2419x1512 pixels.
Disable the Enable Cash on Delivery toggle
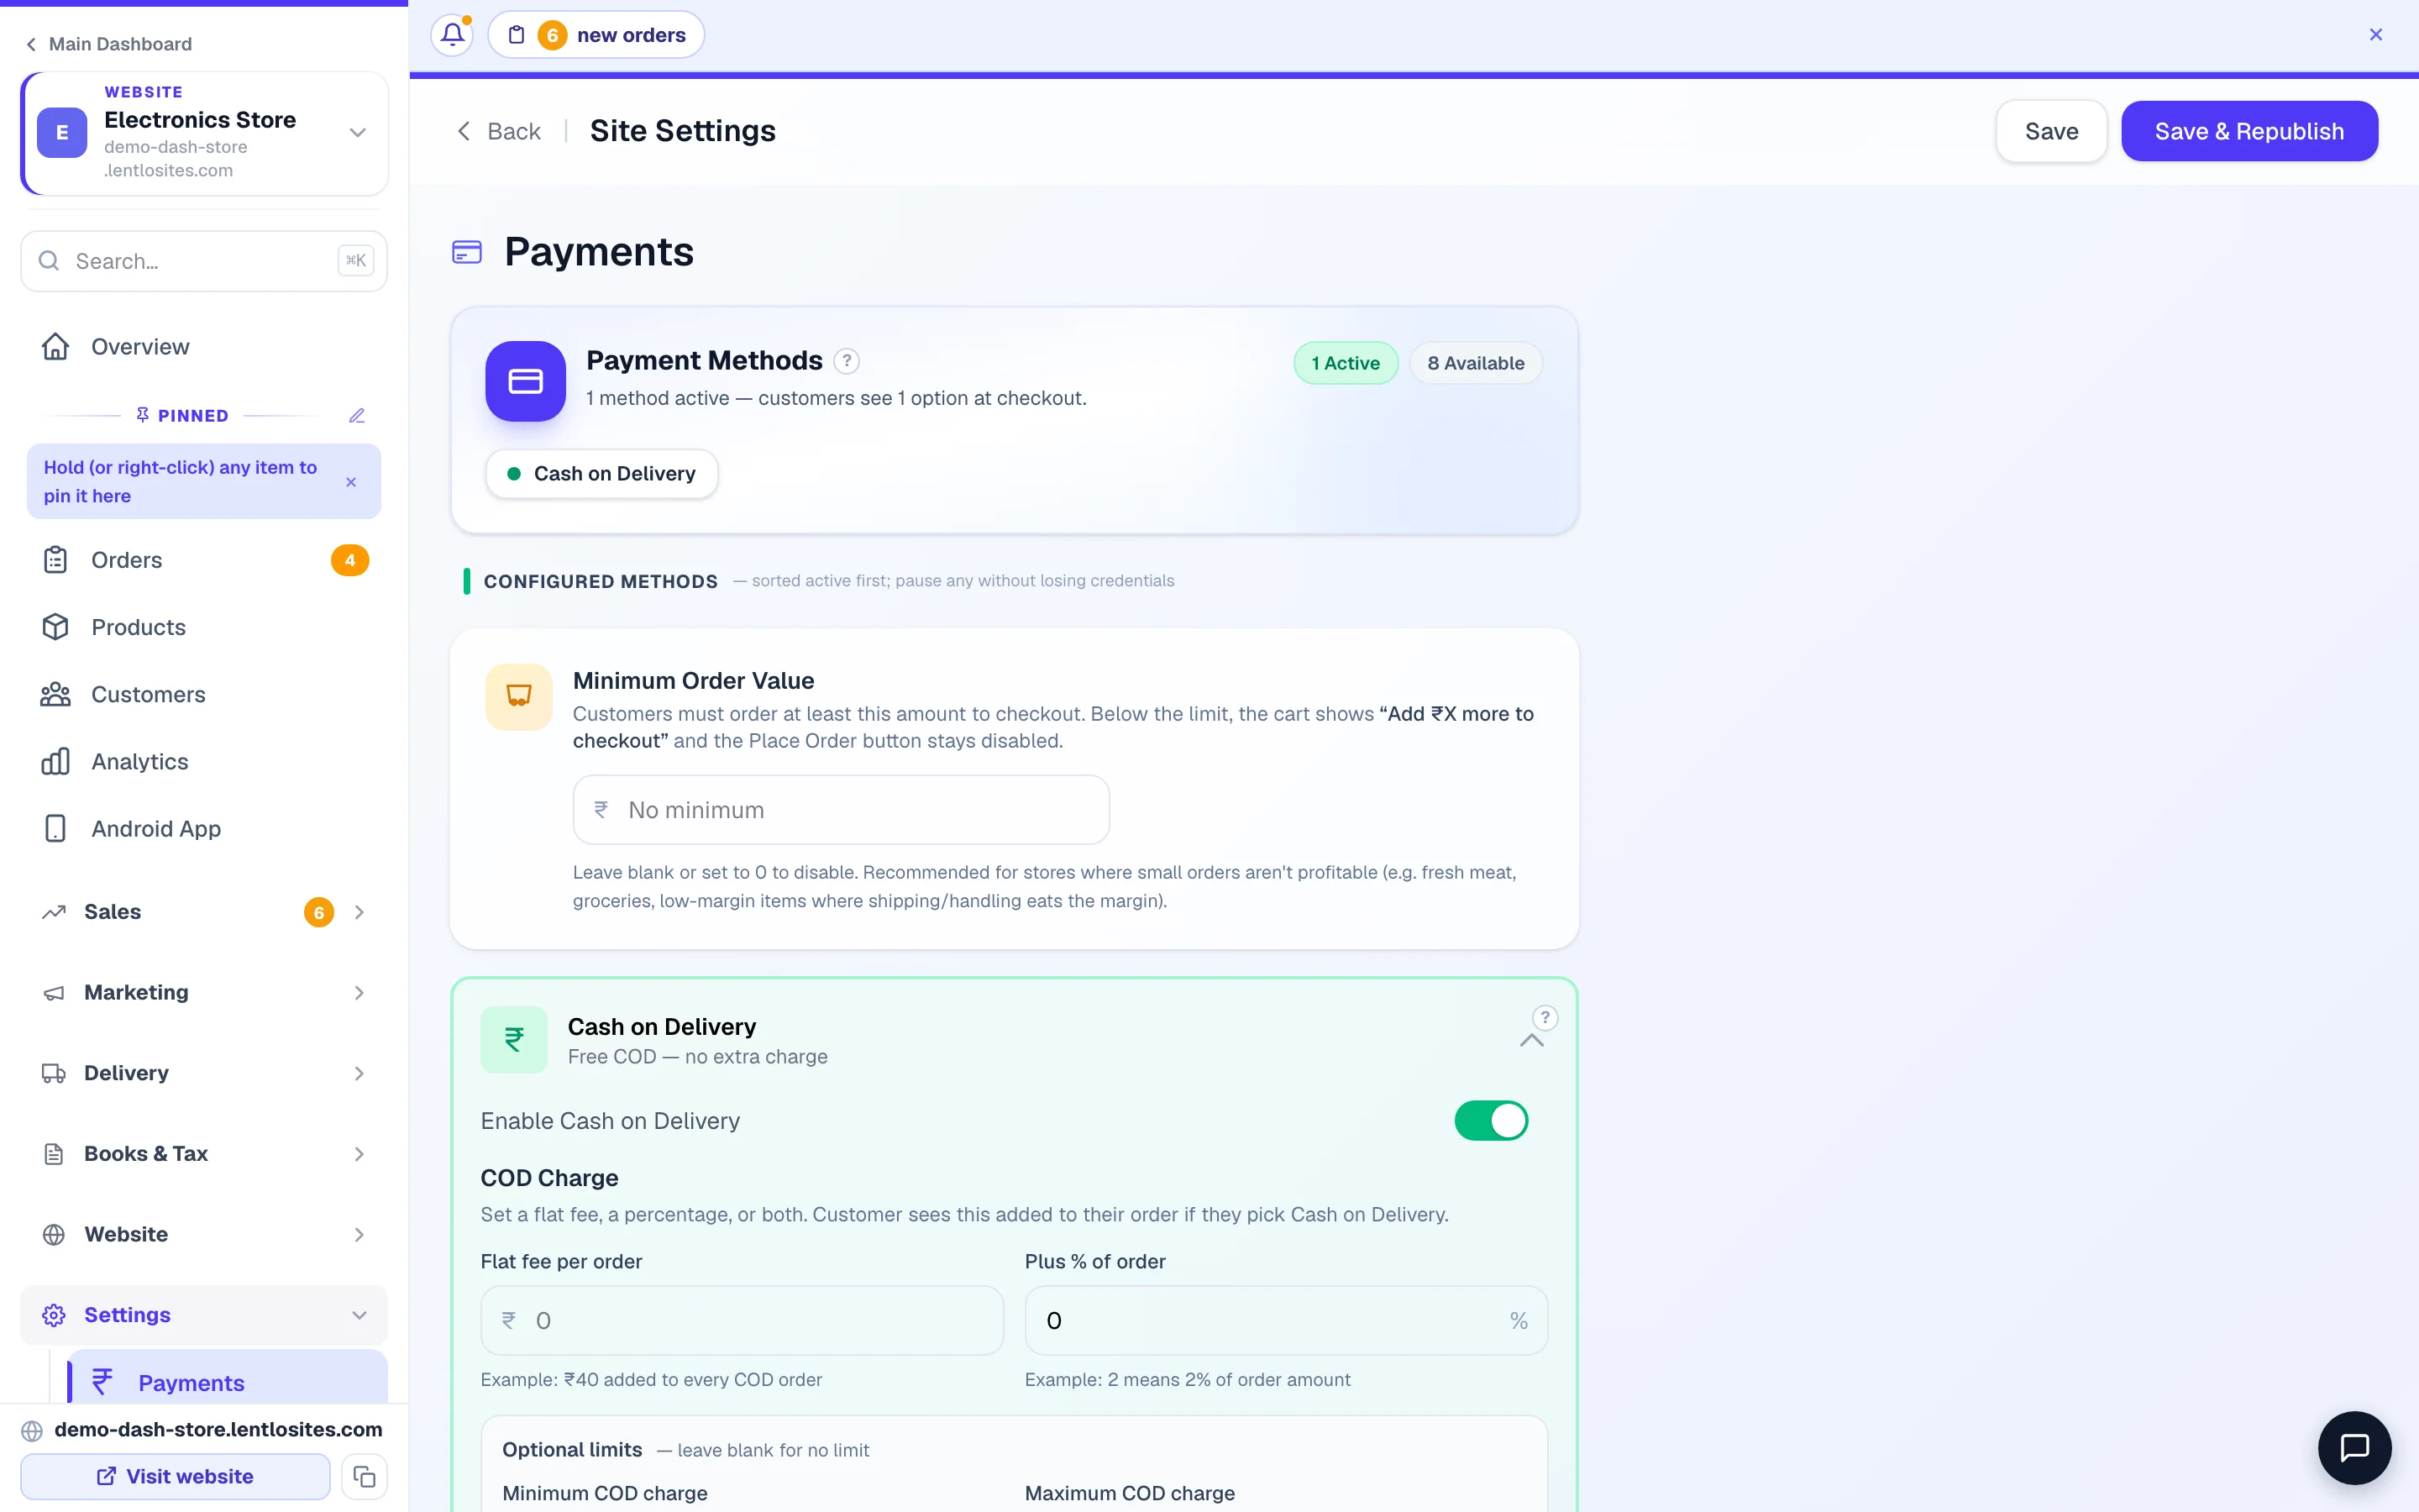pyautogui.click(x=1490, y=1120)
